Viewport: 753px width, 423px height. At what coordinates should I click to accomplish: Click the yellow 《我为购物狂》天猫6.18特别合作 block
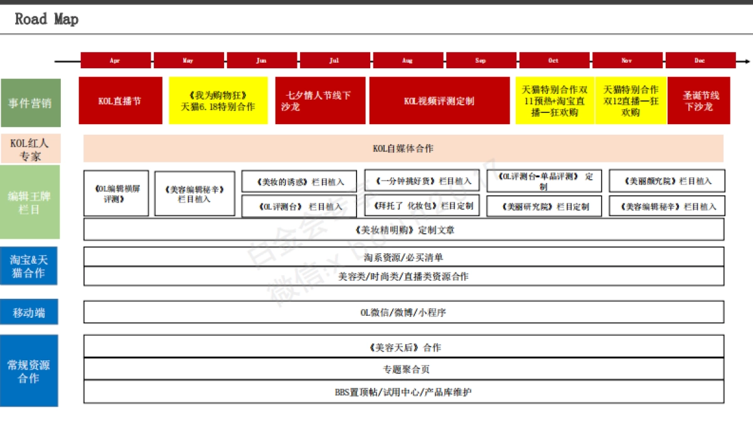(218, 101)
